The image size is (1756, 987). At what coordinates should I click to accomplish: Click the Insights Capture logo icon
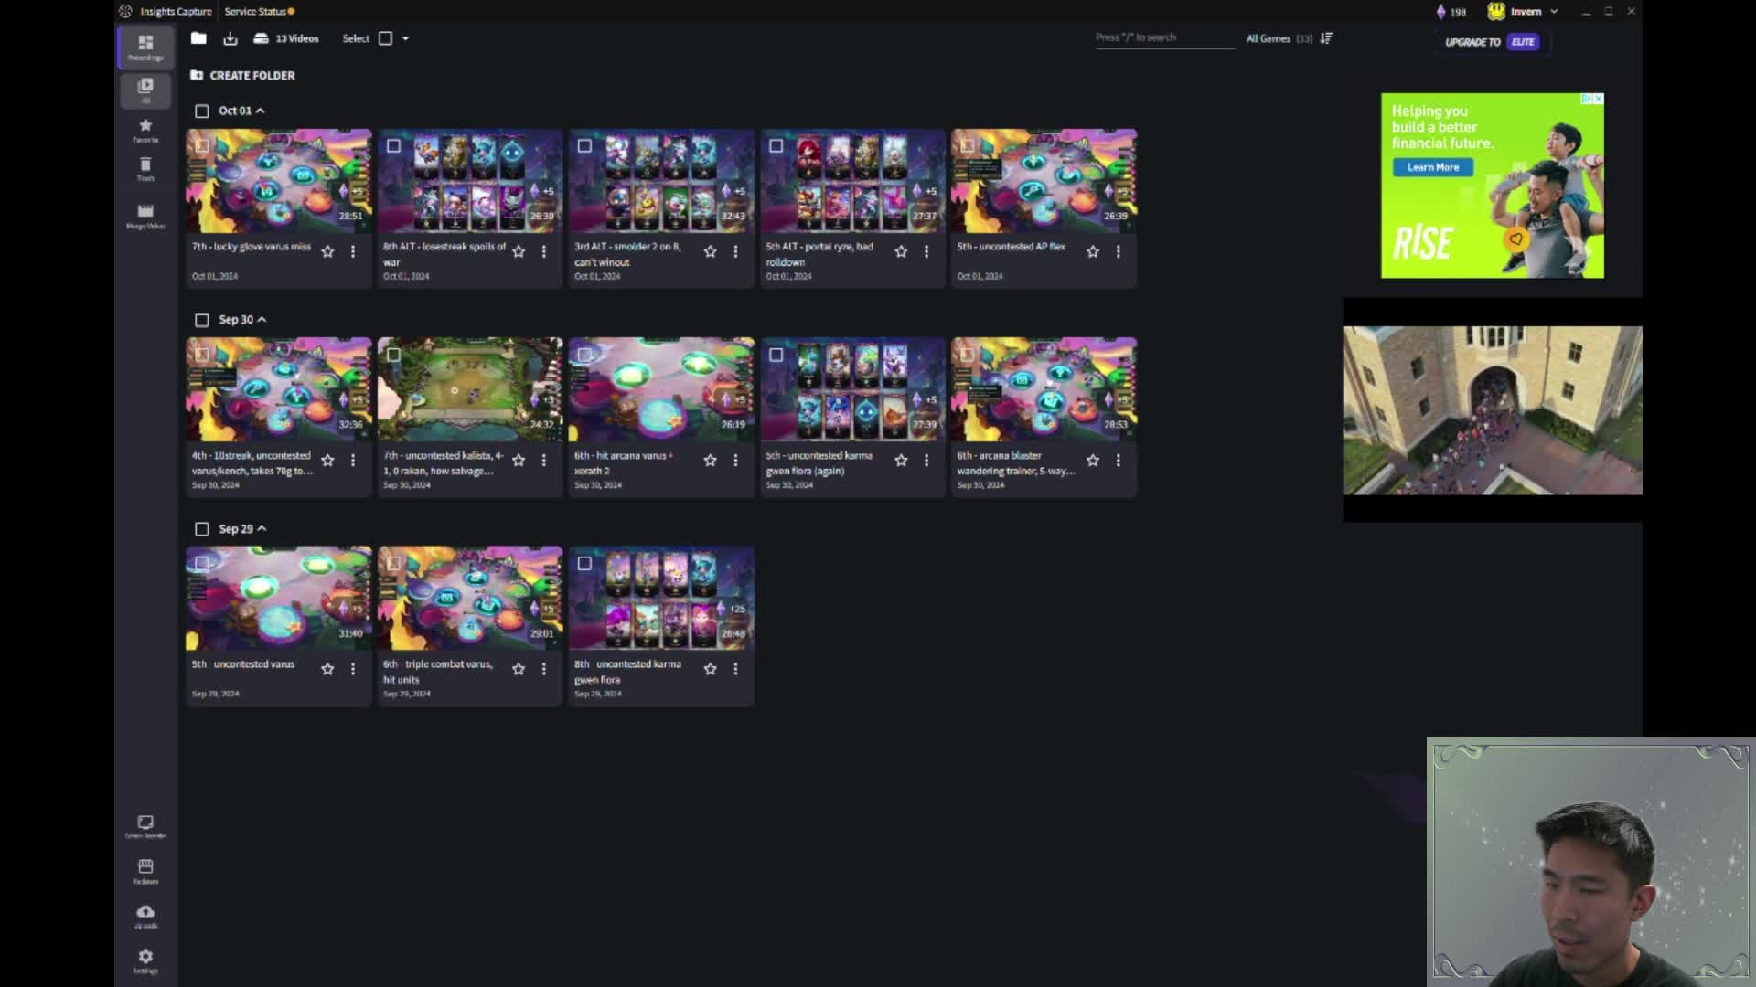pos(125,11)
